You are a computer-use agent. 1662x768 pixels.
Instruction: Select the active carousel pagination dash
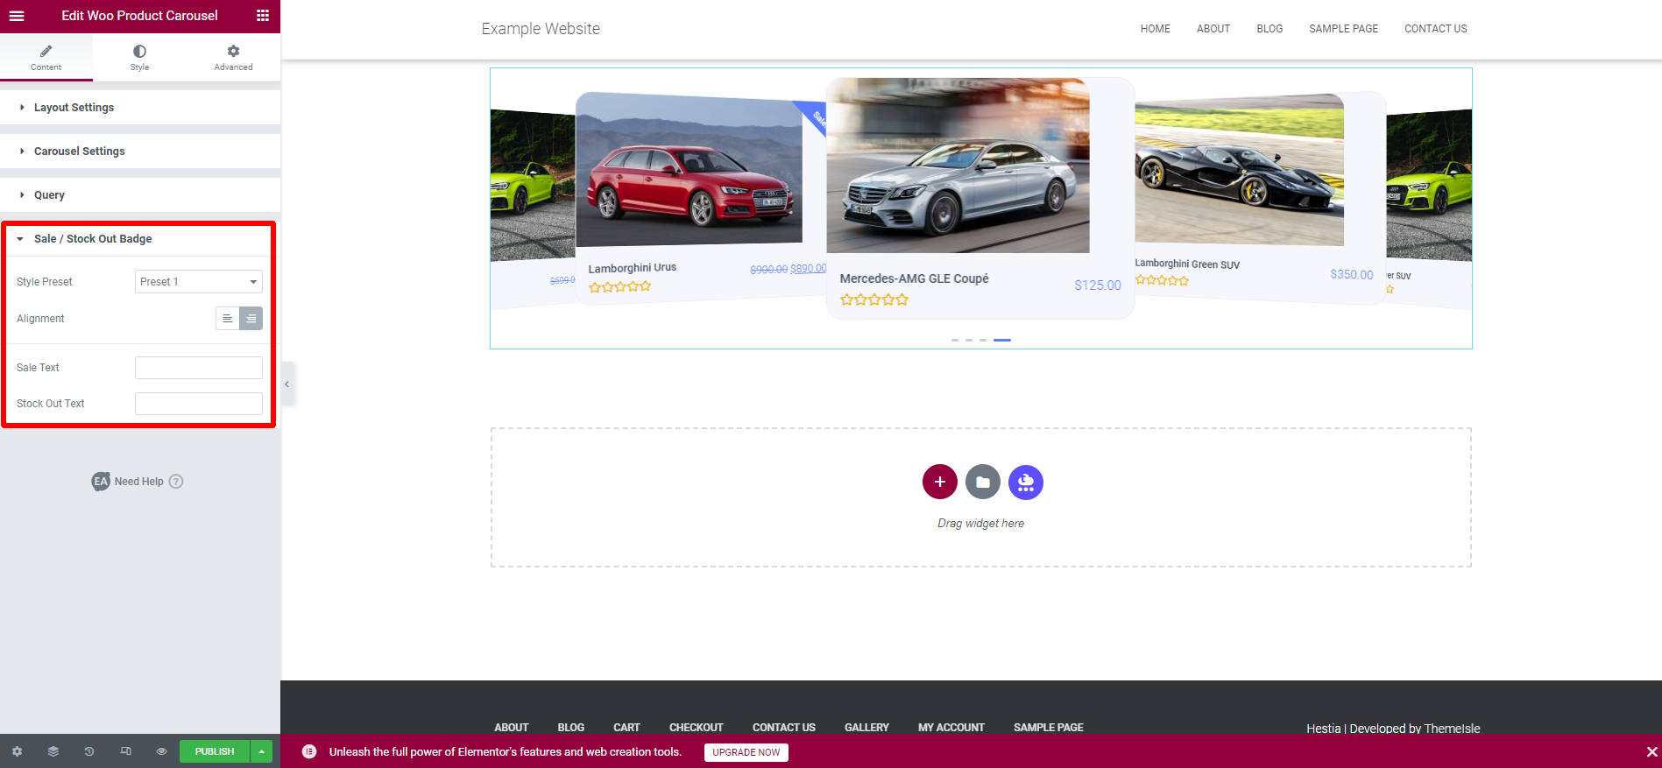(x=1002, y=340)
